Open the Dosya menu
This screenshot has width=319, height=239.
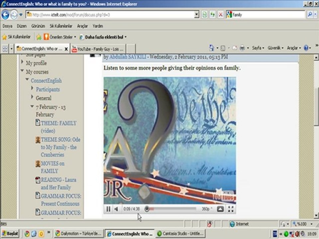(7, 26)
